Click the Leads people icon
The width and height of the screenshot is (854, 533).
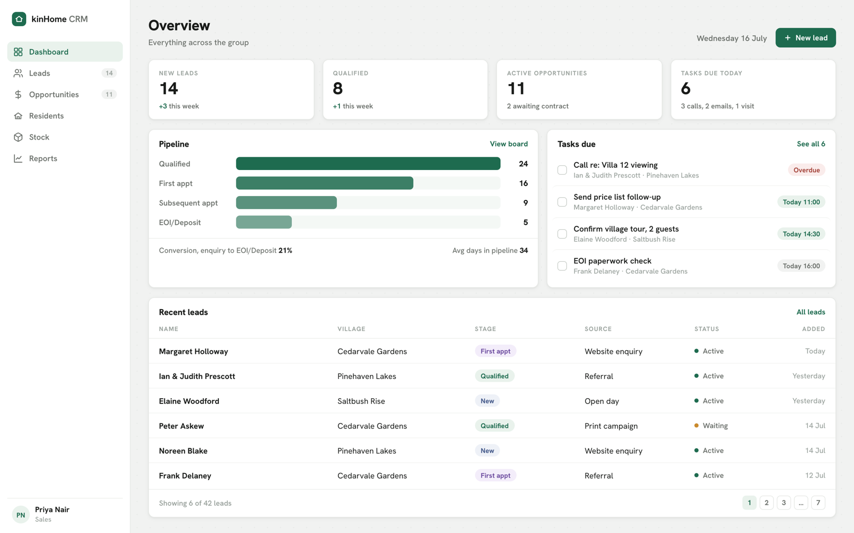18,73
